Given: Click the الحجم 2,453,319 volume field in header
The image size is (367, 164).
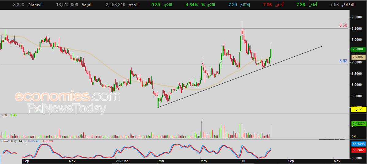Looking at the screenshot, I should pos(122,5).
